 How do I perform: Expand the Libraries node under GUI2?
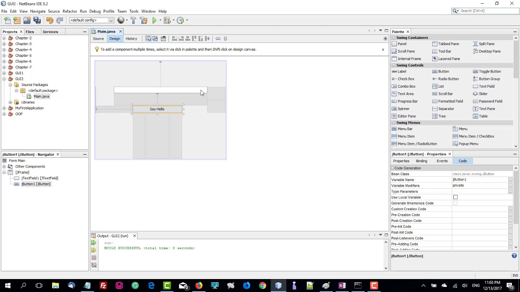(x=10, y=102)
